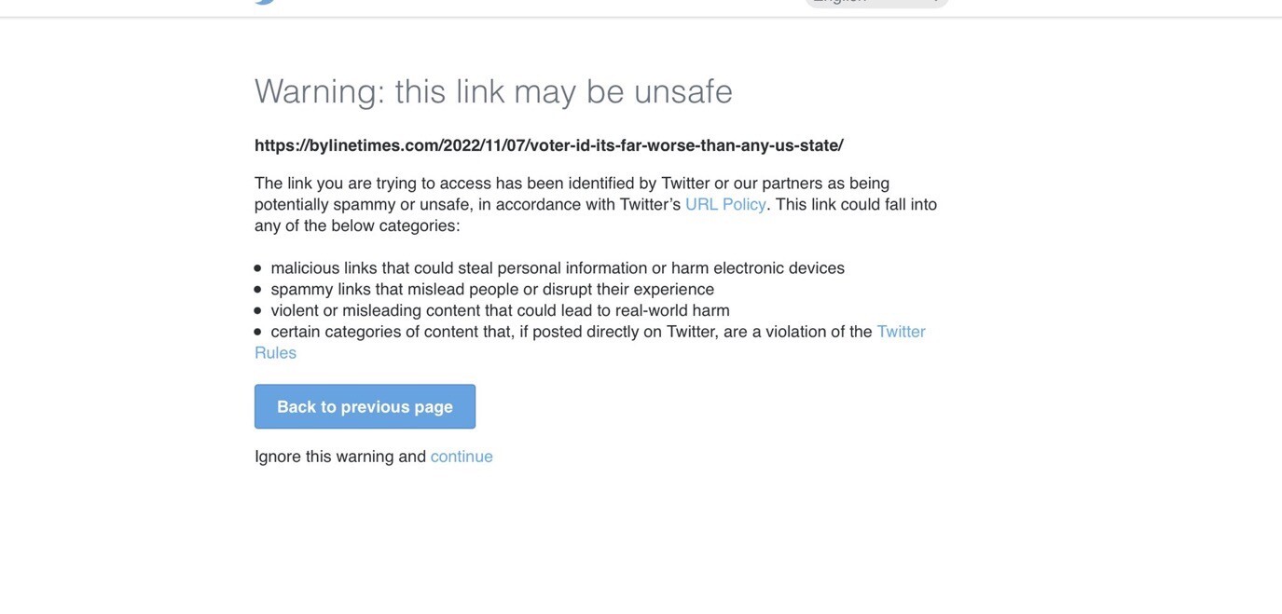This screenshot has height=614, width=1282.
Task: Click the bullet dot before 'certain categories'
Action: pyautogui.click(x=258, y=332)
